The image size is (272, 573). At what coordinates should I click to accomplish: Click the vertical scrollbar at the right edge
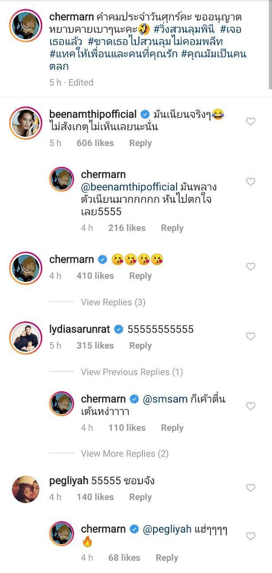point(270,44)
